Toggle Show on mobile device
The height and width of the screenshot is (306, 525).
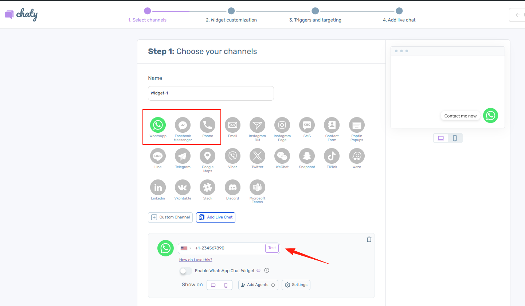pyautogui.click(x=226, y=285)
